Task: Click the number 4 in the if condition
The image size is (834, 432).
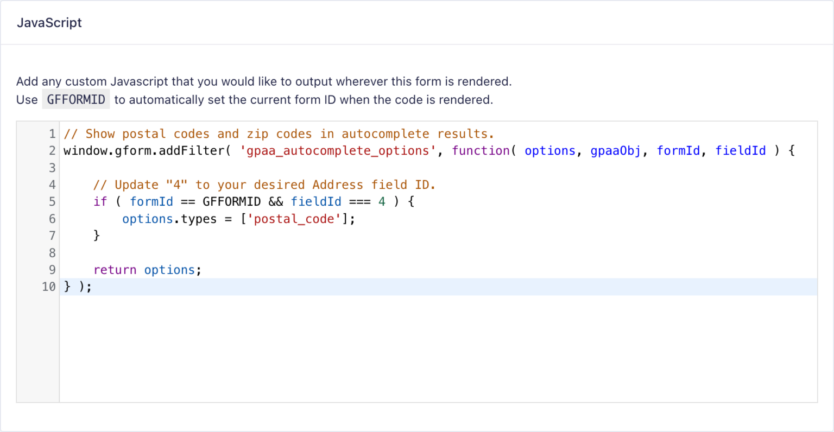Action: point(382,202)
